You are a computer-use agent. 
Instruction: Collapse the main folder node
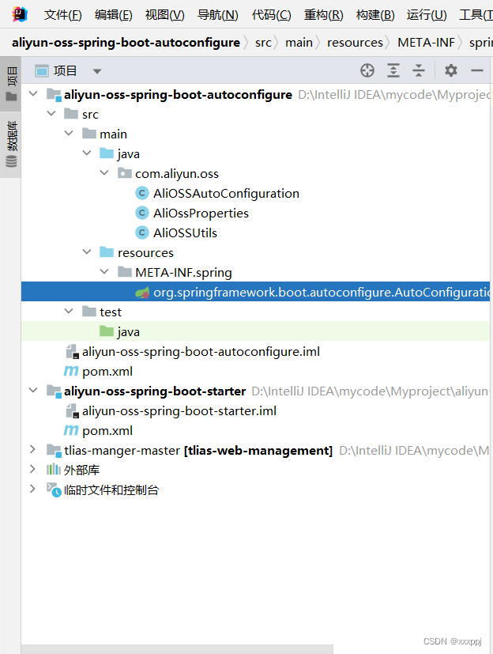pos(69,133)
